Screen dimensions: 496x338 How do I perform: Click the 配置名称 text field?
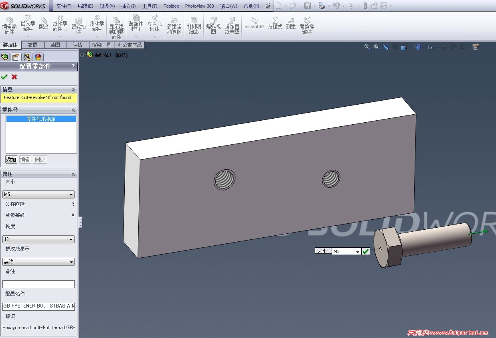click(38, 306)
